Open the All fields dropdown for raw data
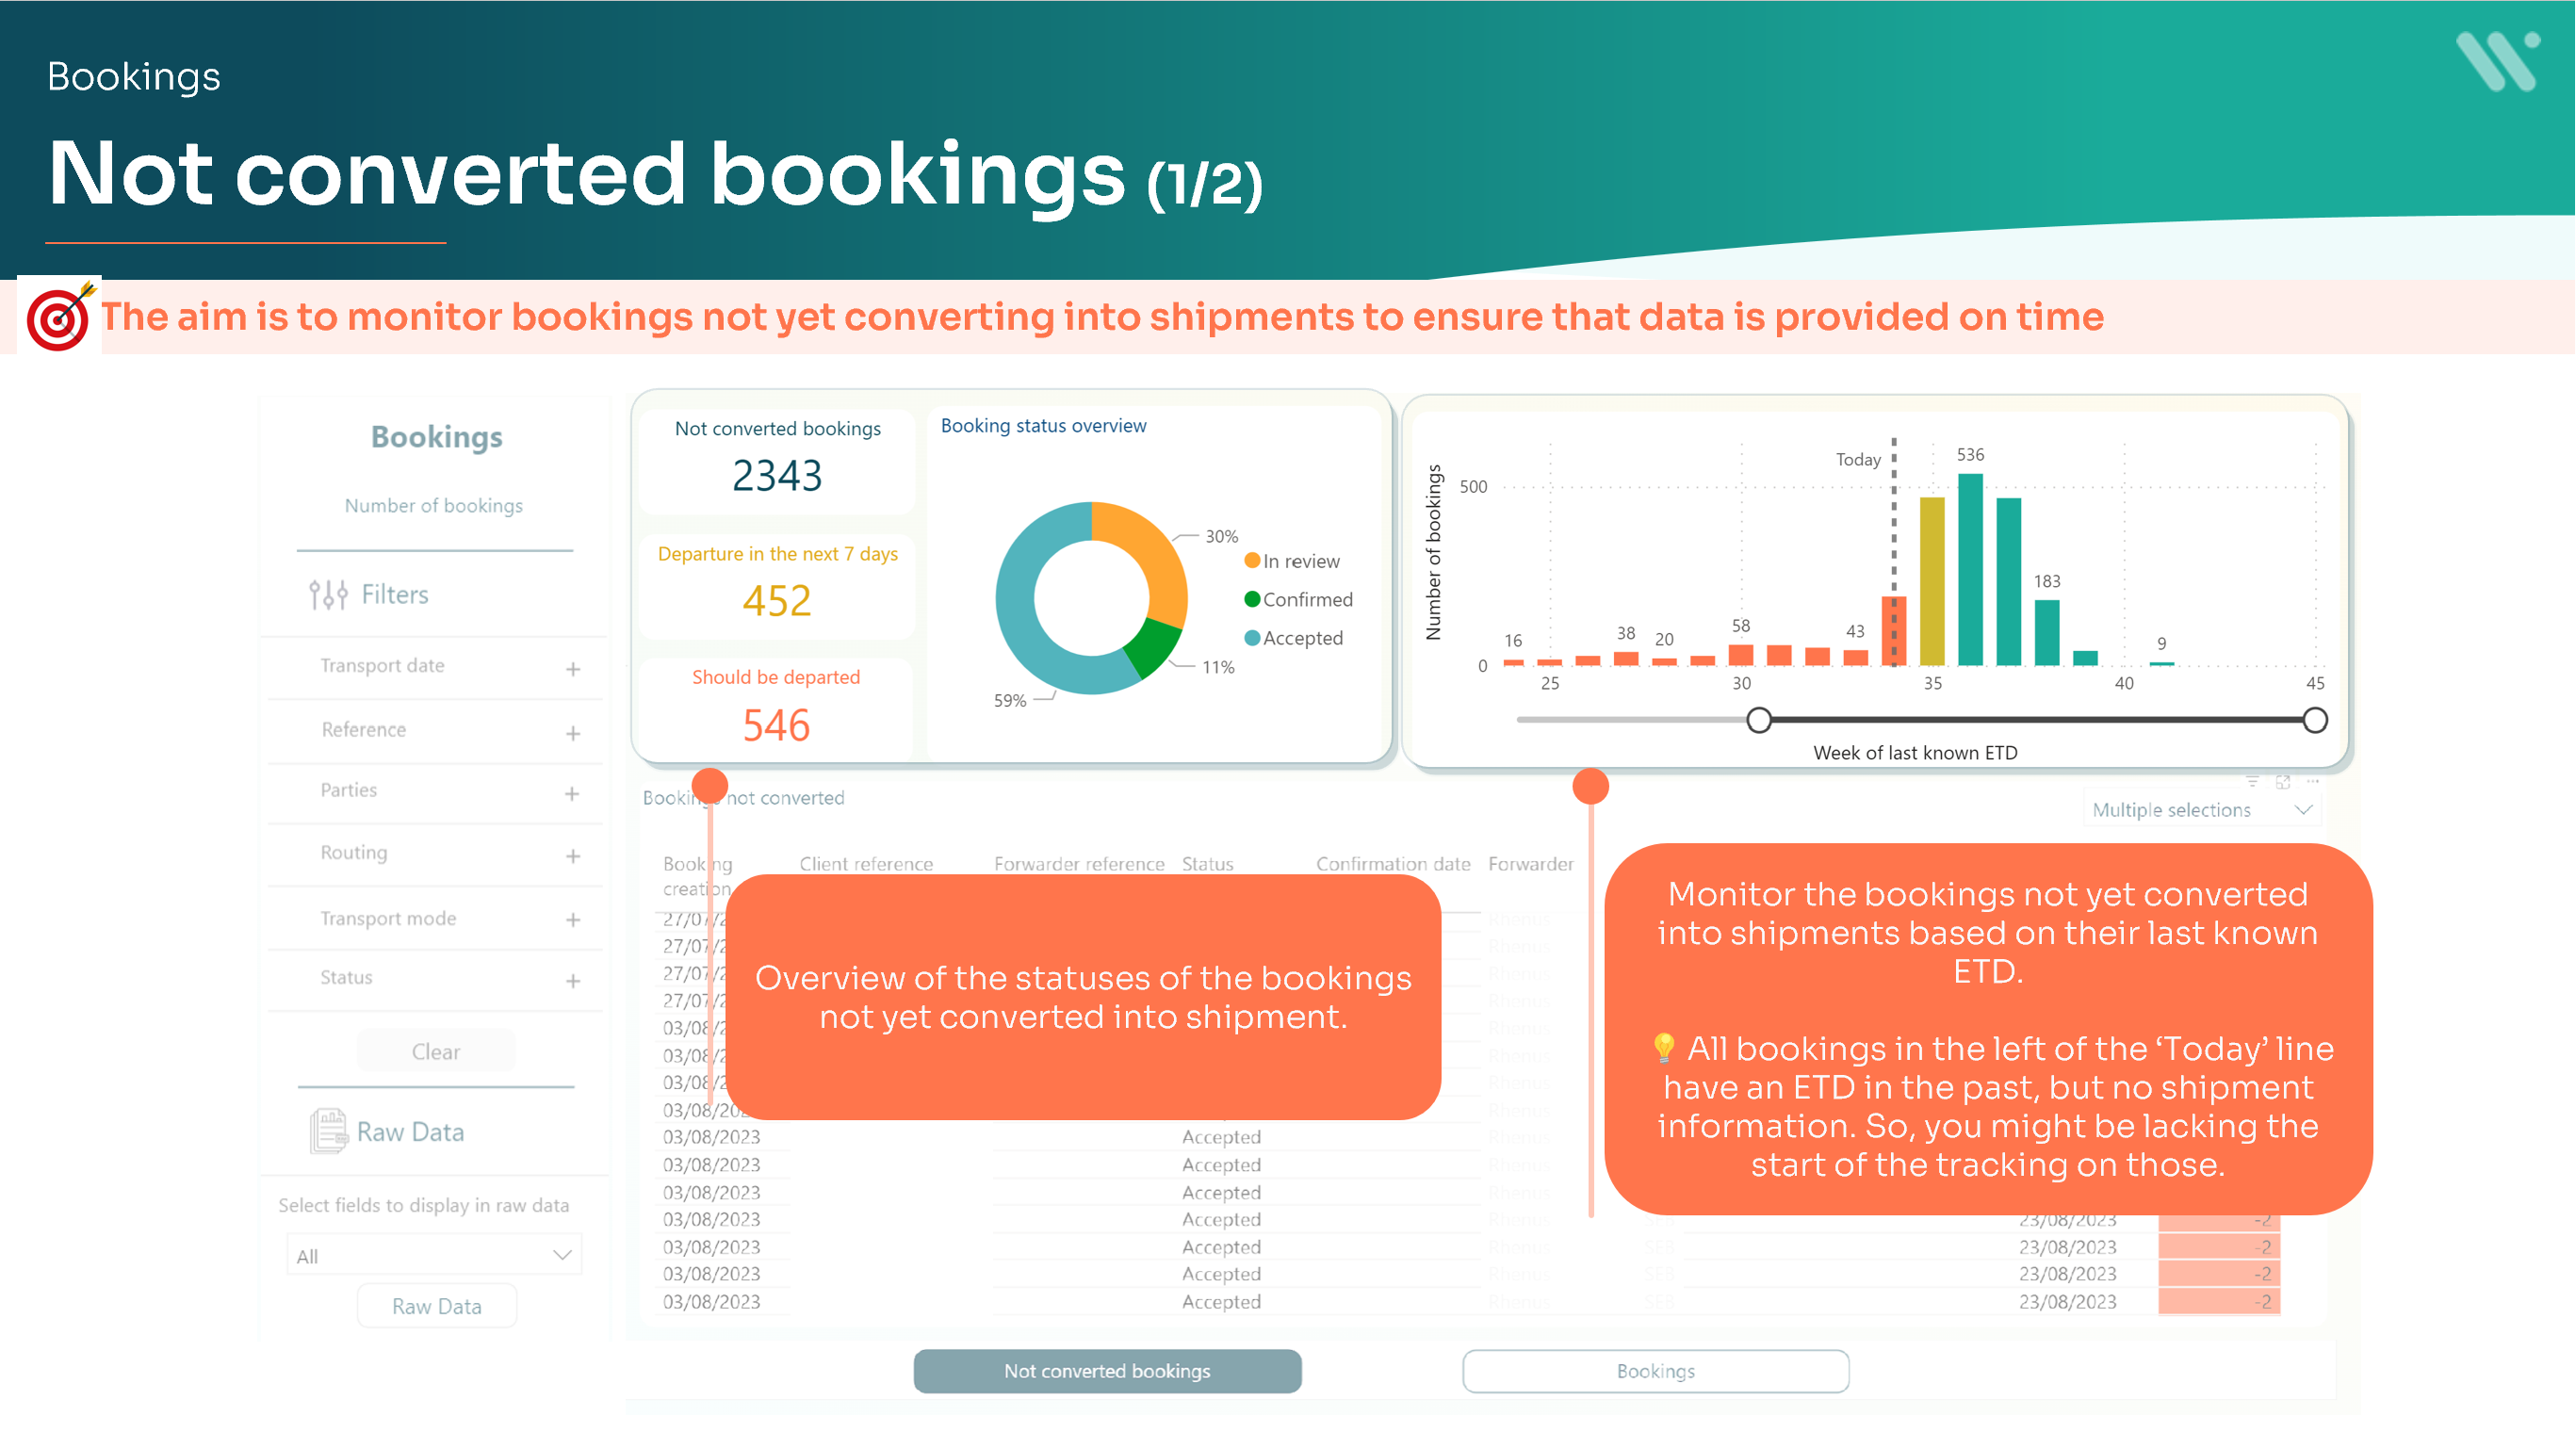Viewport: 2576px width, 1449px height. point(434,1255)
